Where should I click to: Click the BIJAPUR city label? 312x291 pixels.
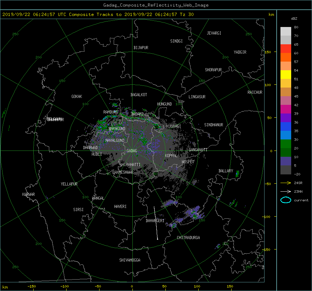pos(141,48)
